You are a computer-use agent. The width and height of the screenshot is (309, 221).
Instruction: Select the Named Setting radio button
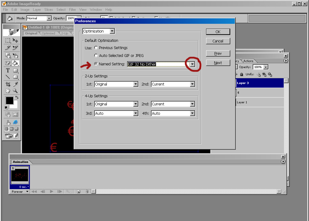[96, 64]
